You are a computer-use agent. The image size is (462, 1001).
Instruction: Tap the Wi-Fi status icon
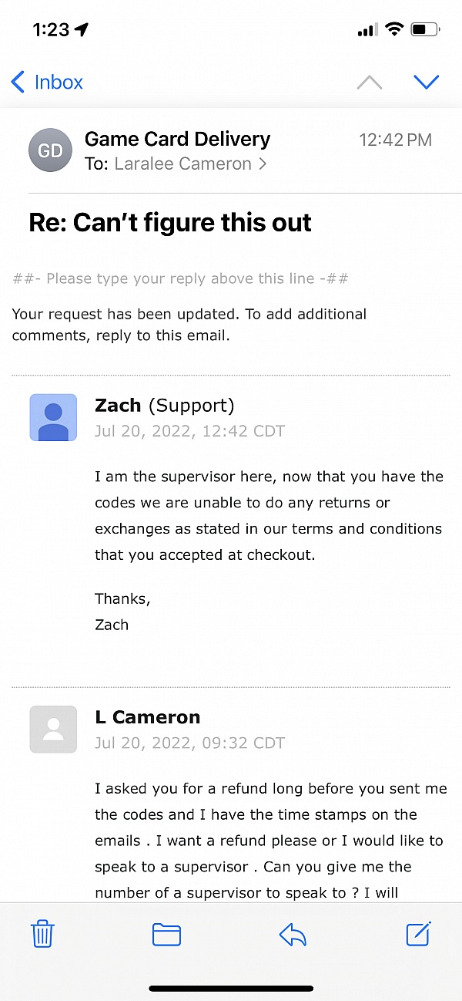[x=394, y=30]
